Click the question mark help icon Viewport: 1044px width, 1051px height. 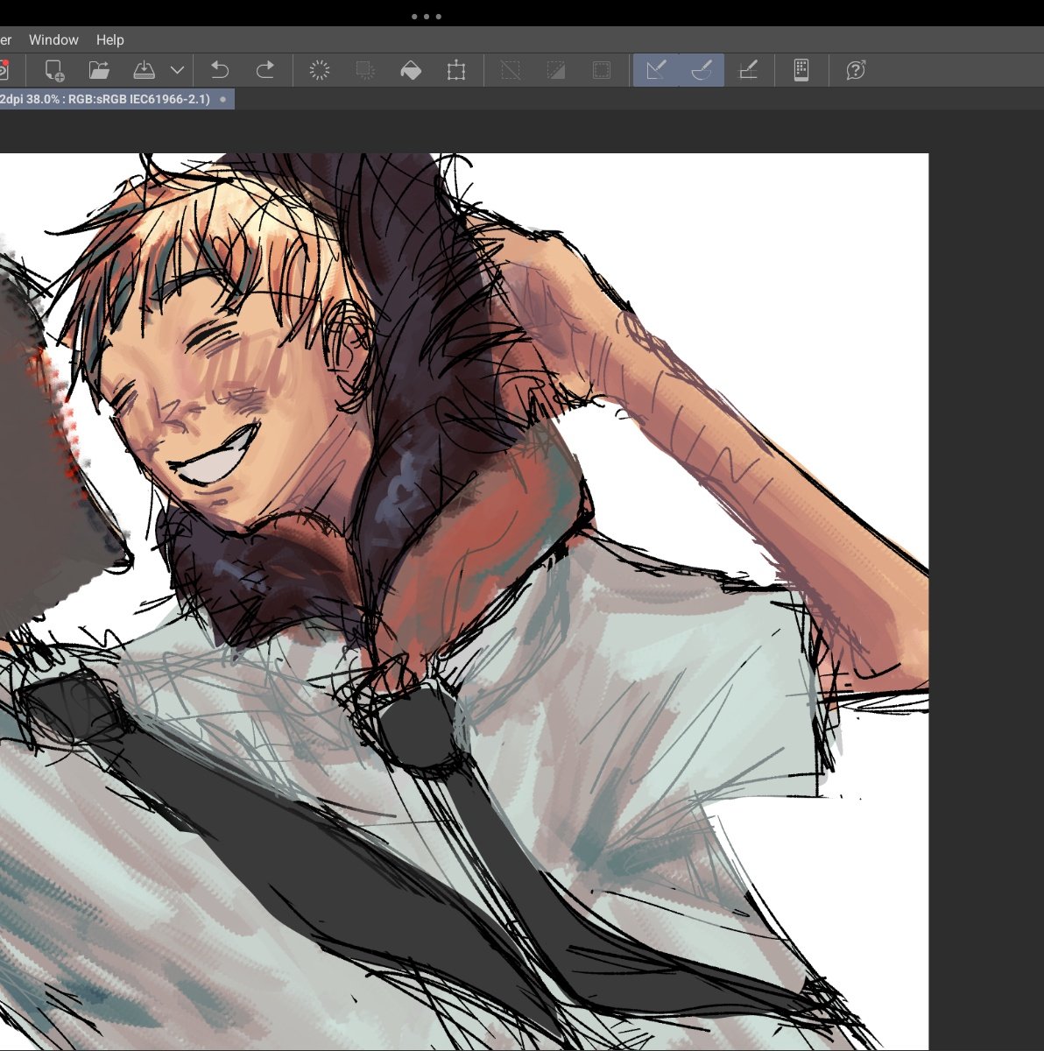(856, 70)
